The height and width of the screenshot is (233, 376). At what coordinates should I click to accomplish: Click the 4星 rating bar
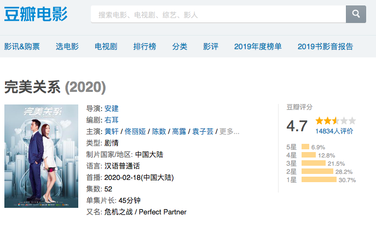pos(309,155)
